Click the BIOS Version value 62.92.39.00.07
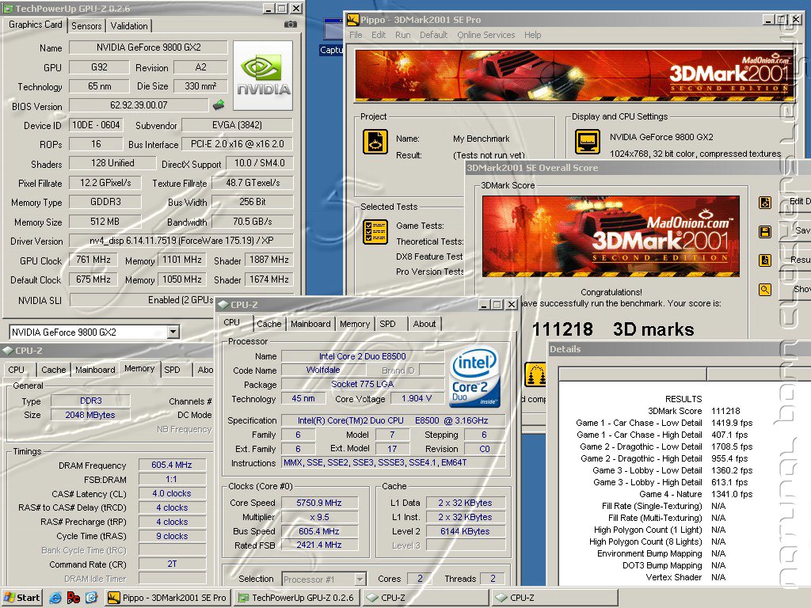This screenshot has width=811, height=608. 139,105
